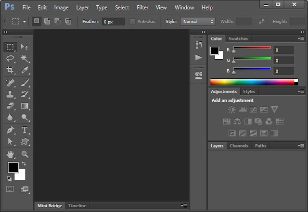This screenshot has width=308, height=212.
Task: Add an Invert adjustment
Action: point(232,134)
